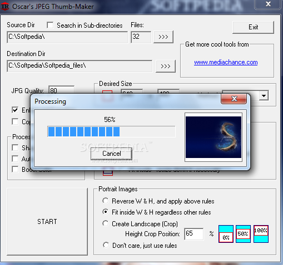This screenshot has width=283, height=265.
Task: Browse for Source Dir with >>> button
Action: 163,37
